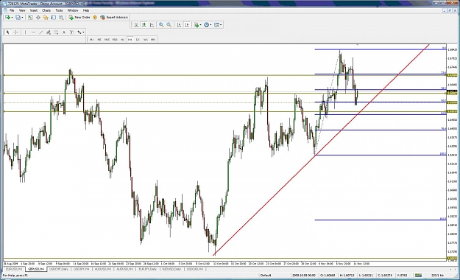Toggle the Chart Shift icon
This screenshot has height=280, width=460.
point(187,25)
